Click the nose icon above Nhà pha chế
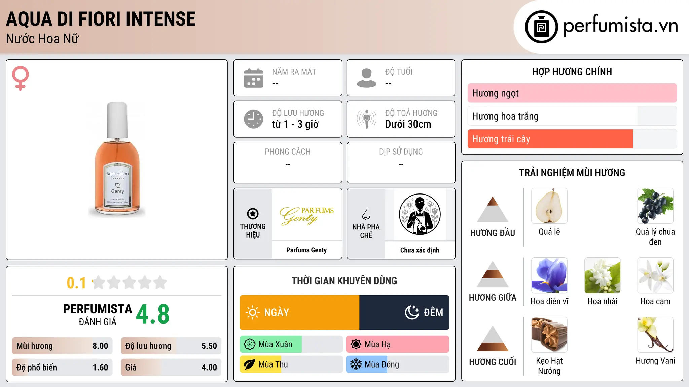 pos(366,214)
